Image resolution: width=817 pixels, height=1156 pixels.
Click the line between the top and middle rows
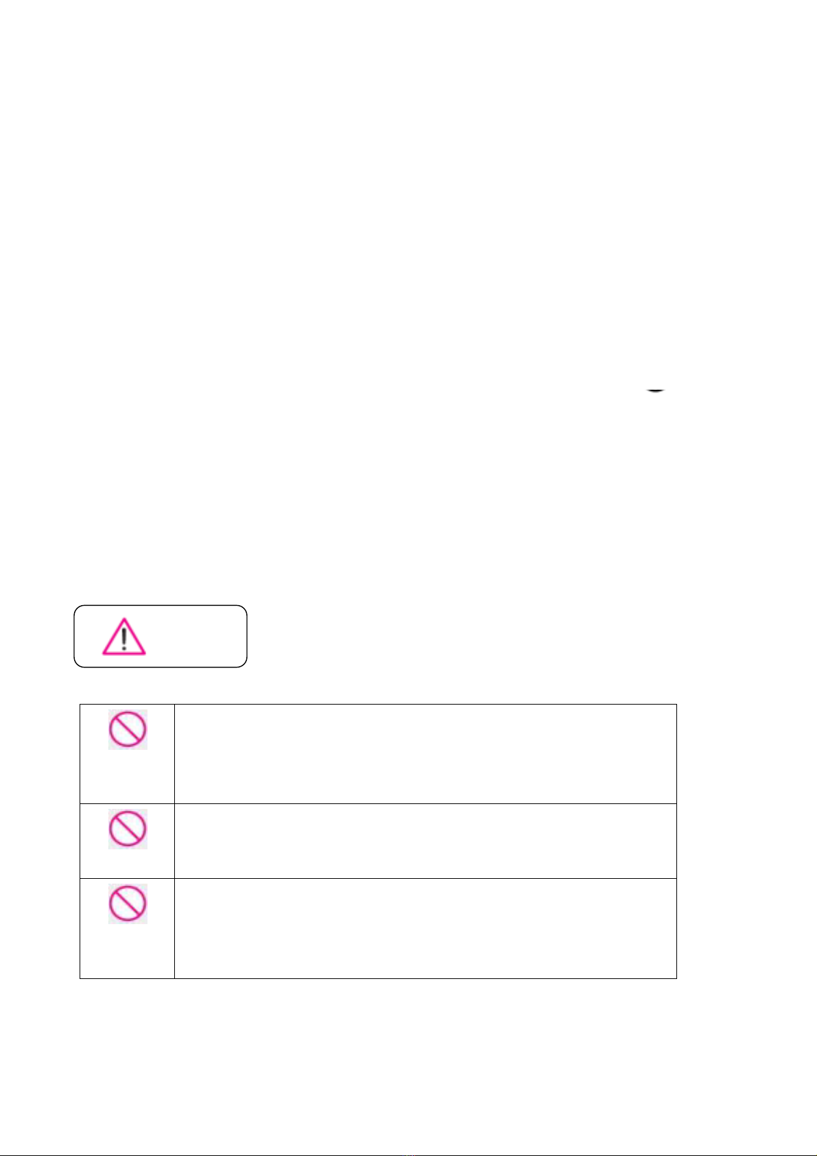pos(378,803)
